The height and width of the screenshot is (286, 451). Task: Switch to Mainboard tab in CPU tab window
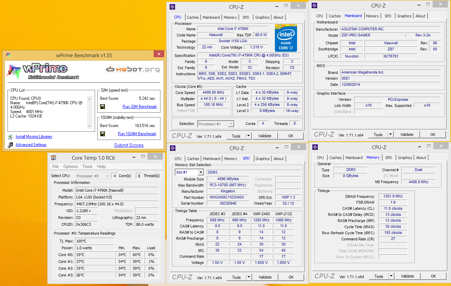click(x=211, y=17)
